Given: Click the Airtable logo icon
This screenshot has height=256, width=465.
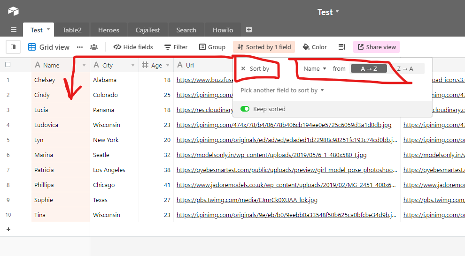Looking at the screenshot, I should coord(13,11).
